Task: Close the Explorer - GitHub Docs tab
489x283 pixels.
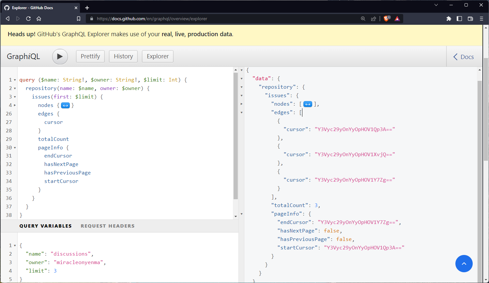Action: pyautogui.click(x=76, y=8)
